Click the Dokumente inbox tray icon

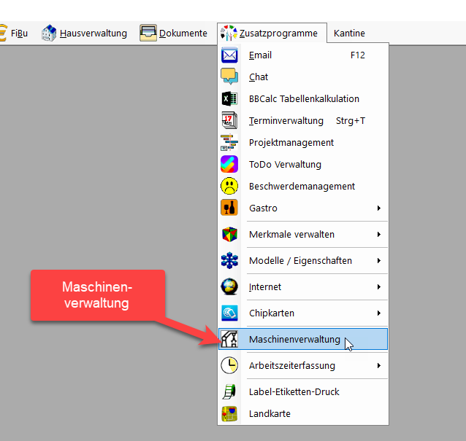[148, 33]
